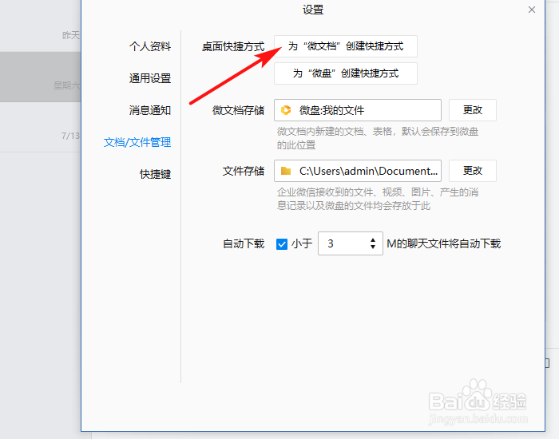Viewport: 559px width, 439px height.
Task: Click the 微盘:我的文件 storage field
Action: pos(358,110)
